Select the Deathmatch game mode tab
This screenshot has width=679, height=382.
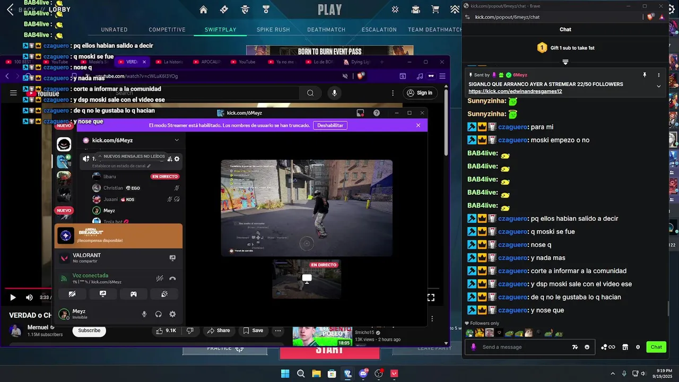[x=326, y=30]
